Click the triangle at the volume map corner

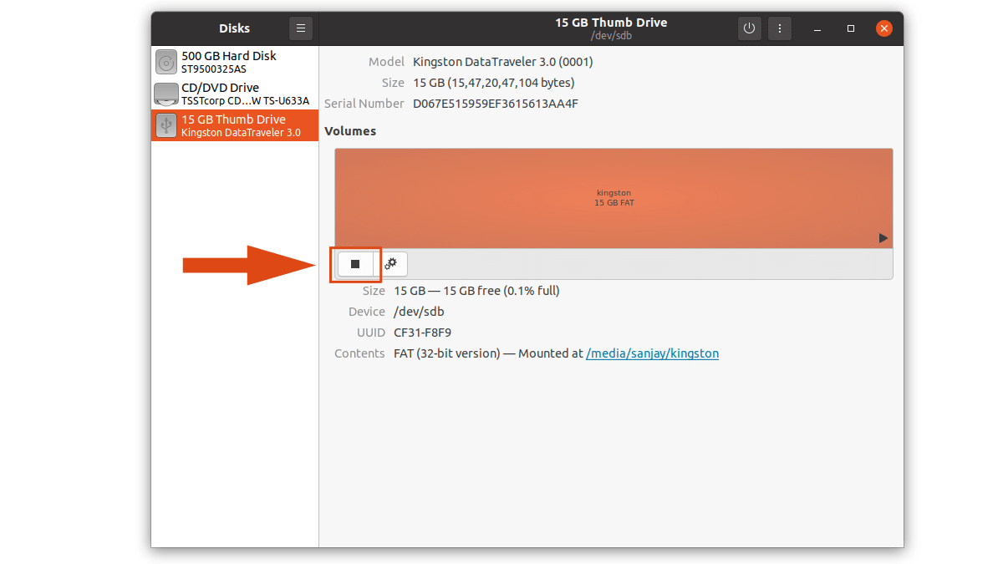883,237
